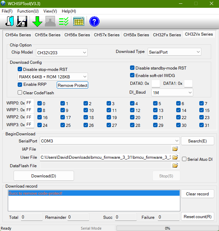
Task: Click the Clear record button
Action: pos(197,194)
